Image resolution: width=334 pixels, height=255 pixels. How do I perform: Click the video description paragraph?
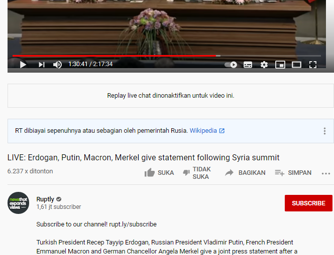pyautogui.click(x=167, y=246)
